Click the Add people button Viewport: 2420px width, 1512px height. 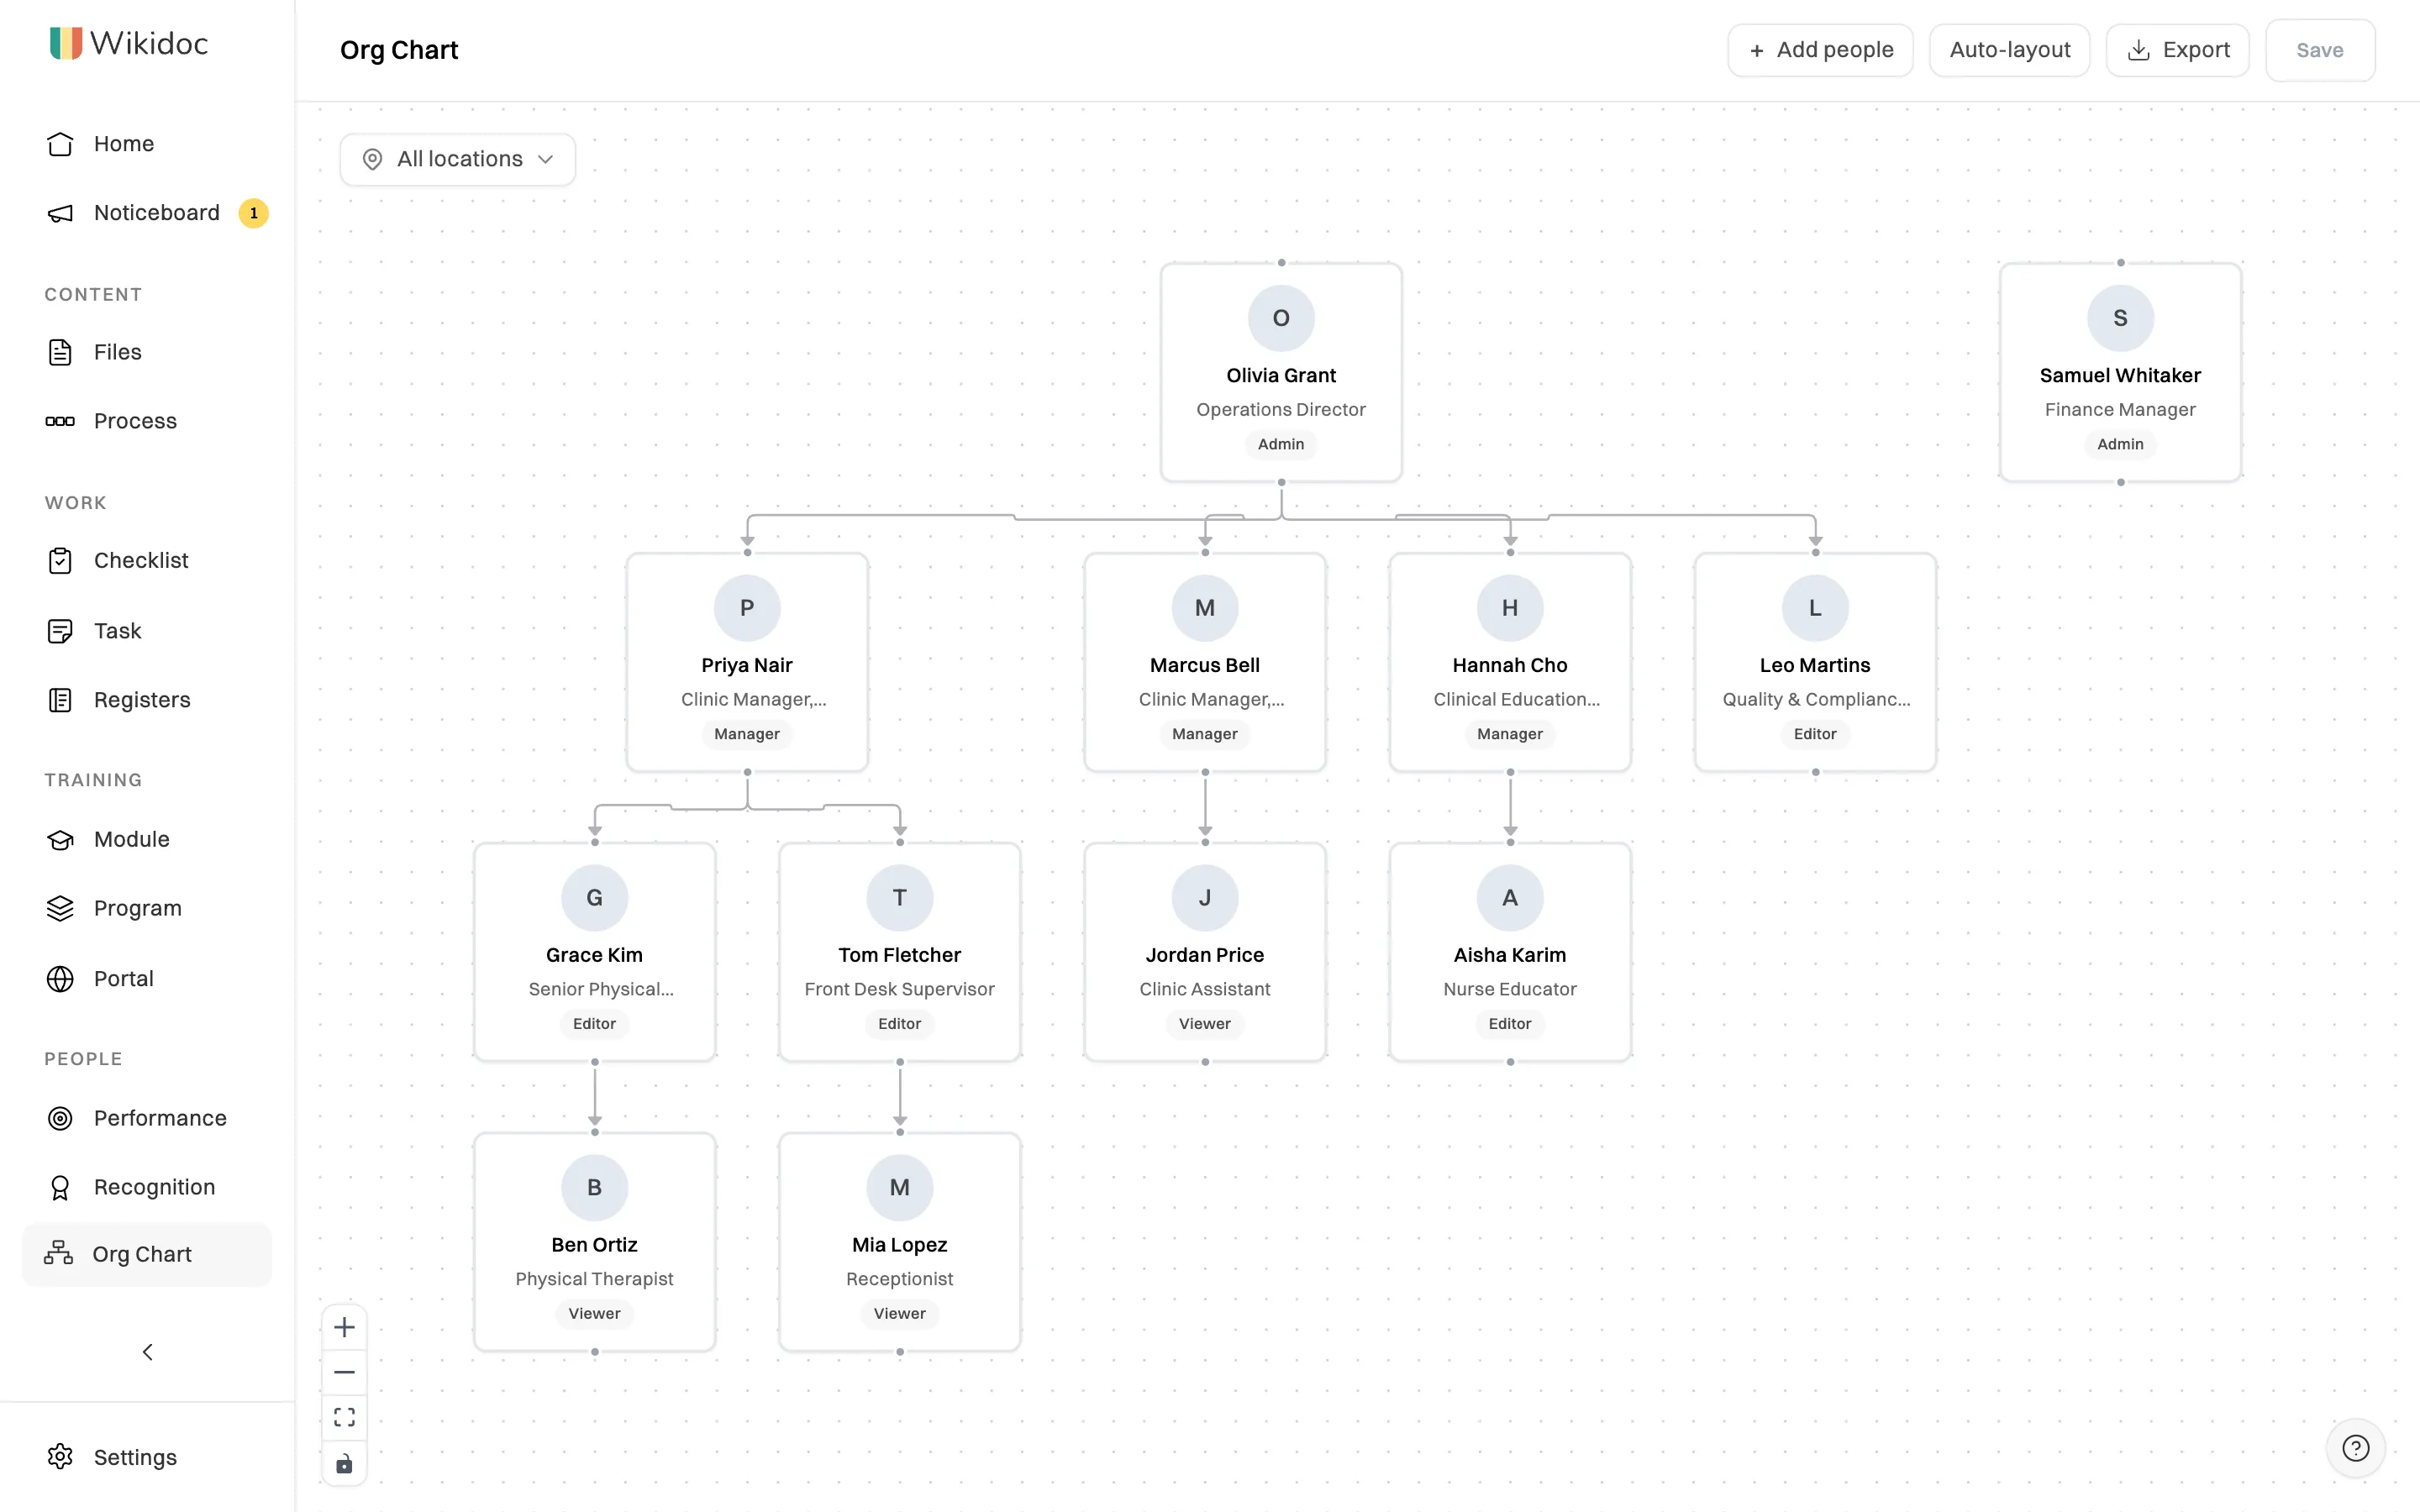1820,50
